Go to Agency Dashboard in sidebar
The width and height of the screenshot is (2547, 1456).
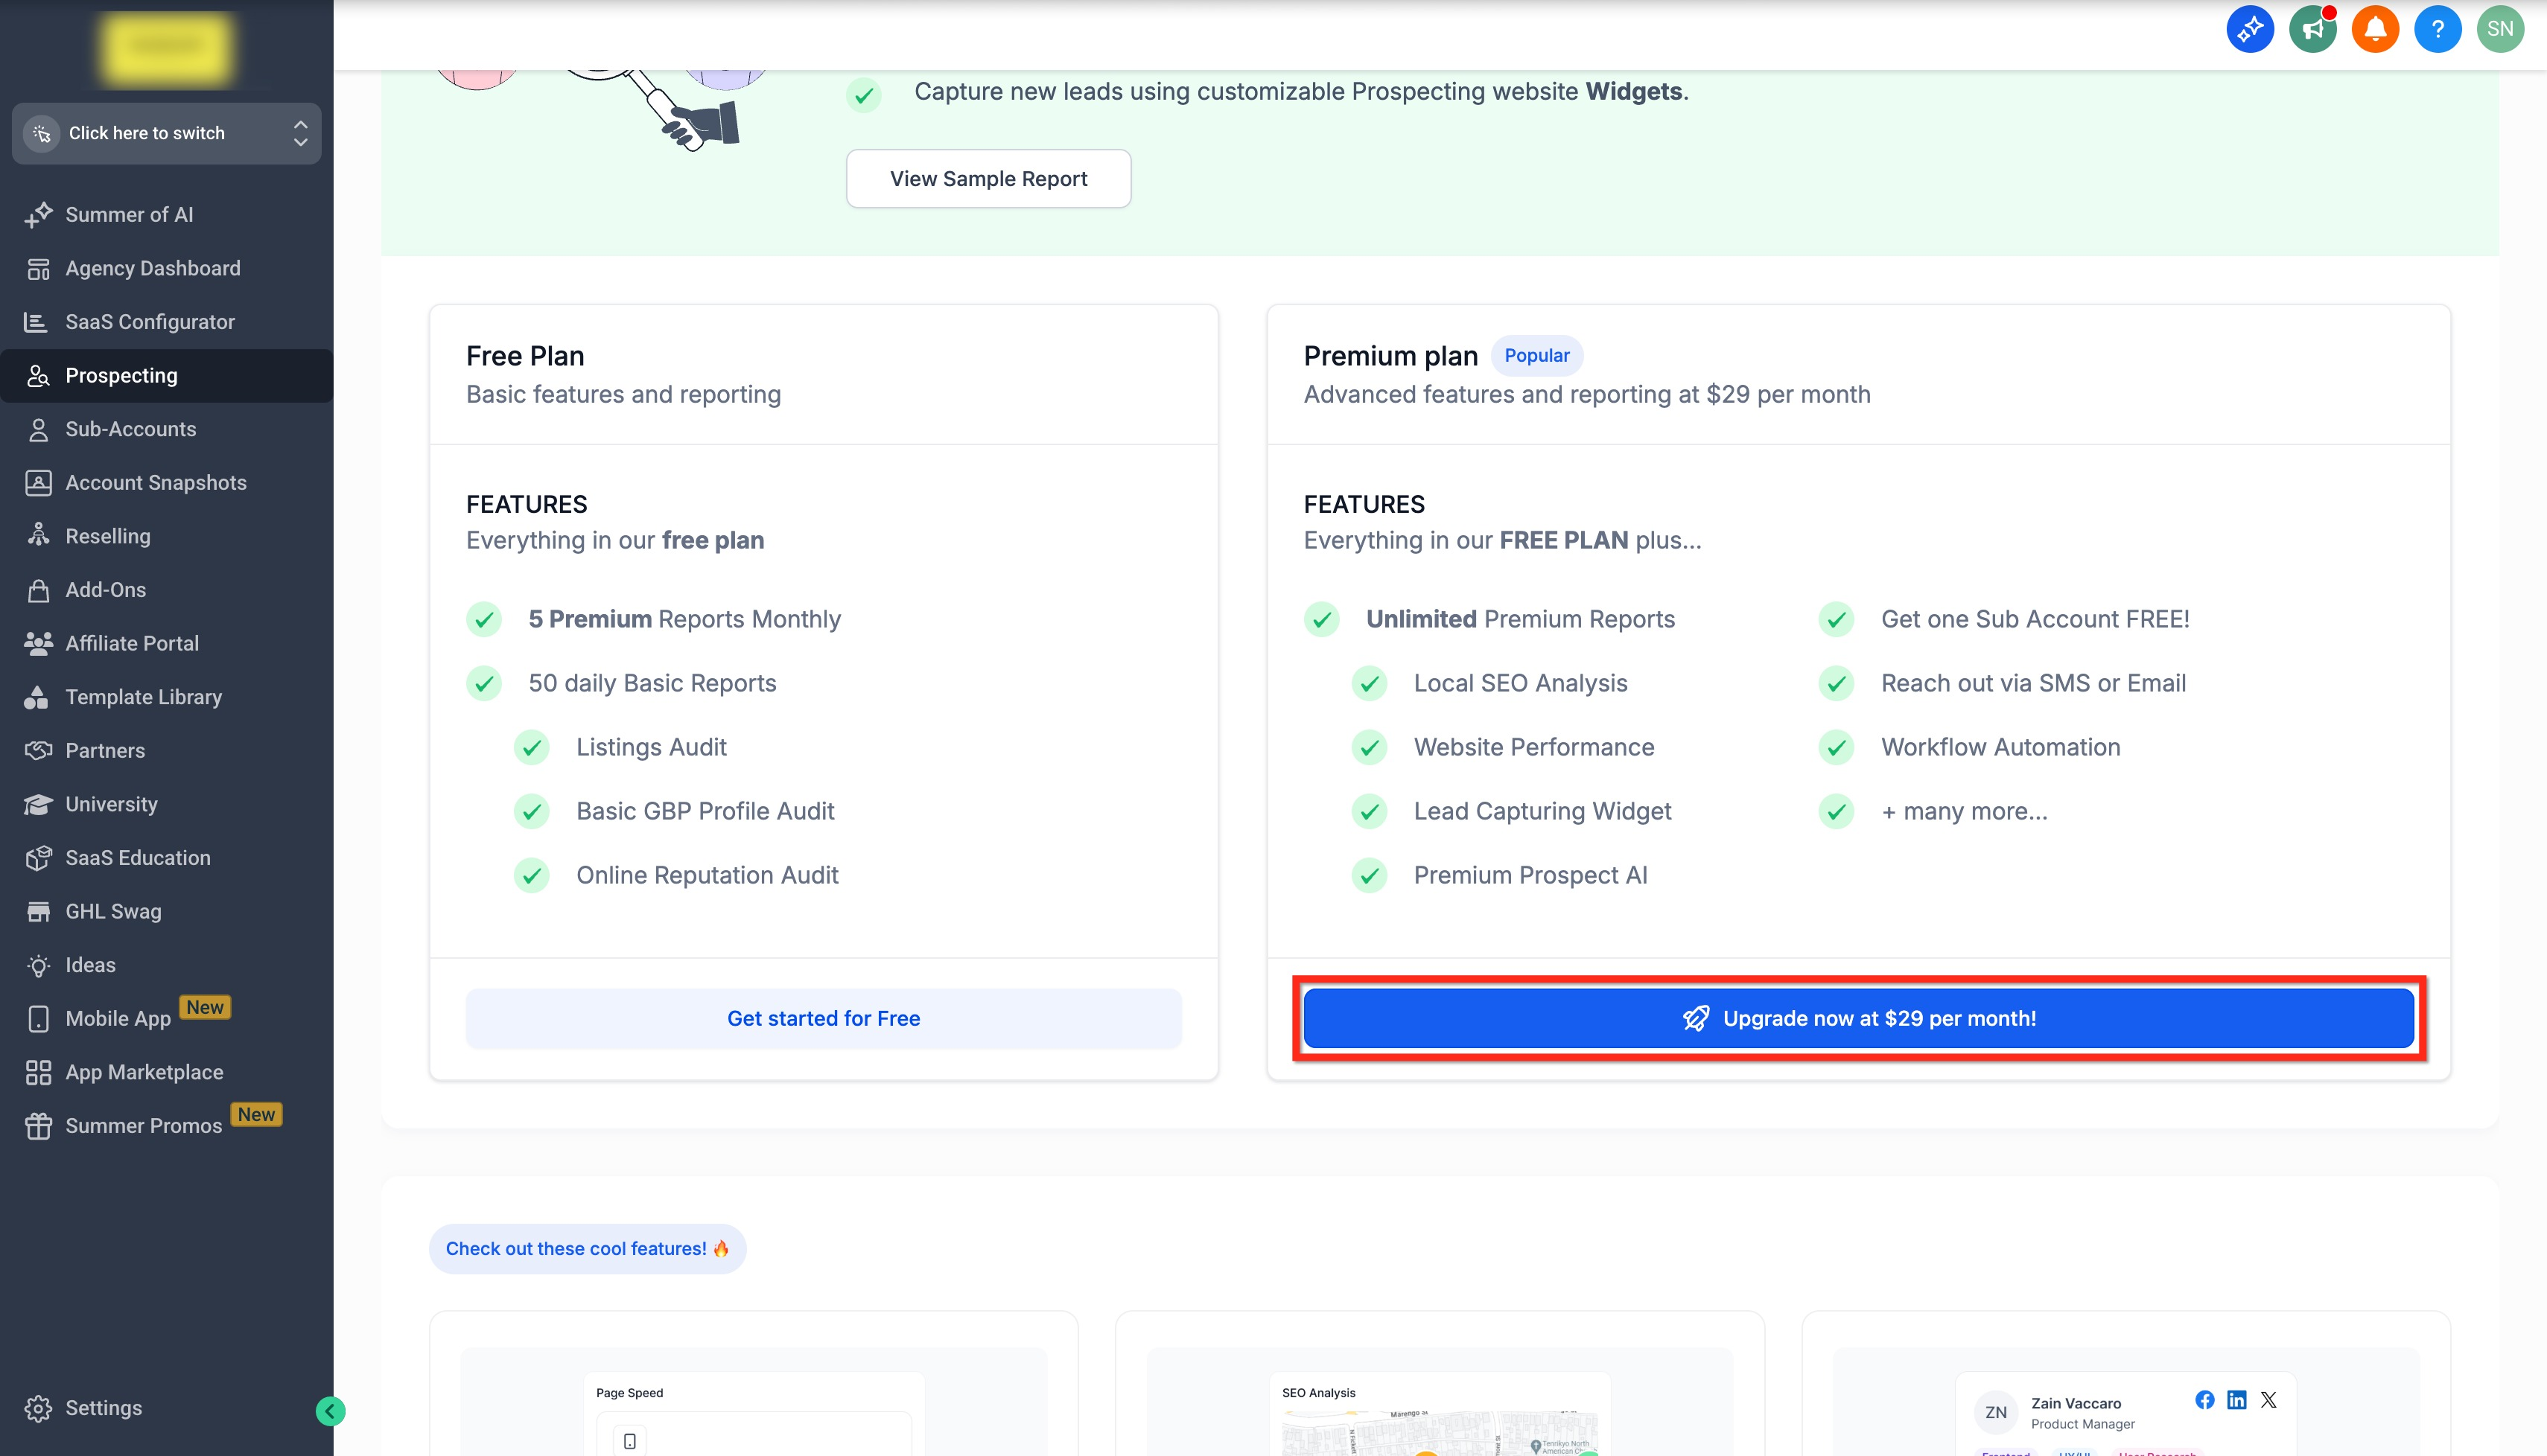pos(152,268)
